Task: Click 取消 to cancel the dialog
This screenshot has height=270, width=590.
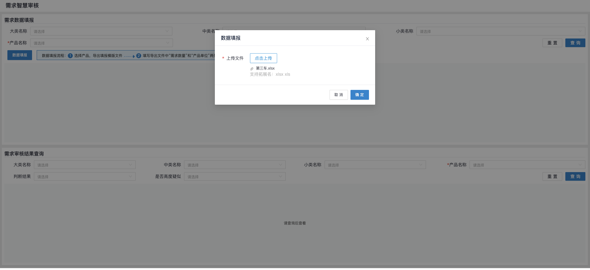Action: tap(338, 95)
